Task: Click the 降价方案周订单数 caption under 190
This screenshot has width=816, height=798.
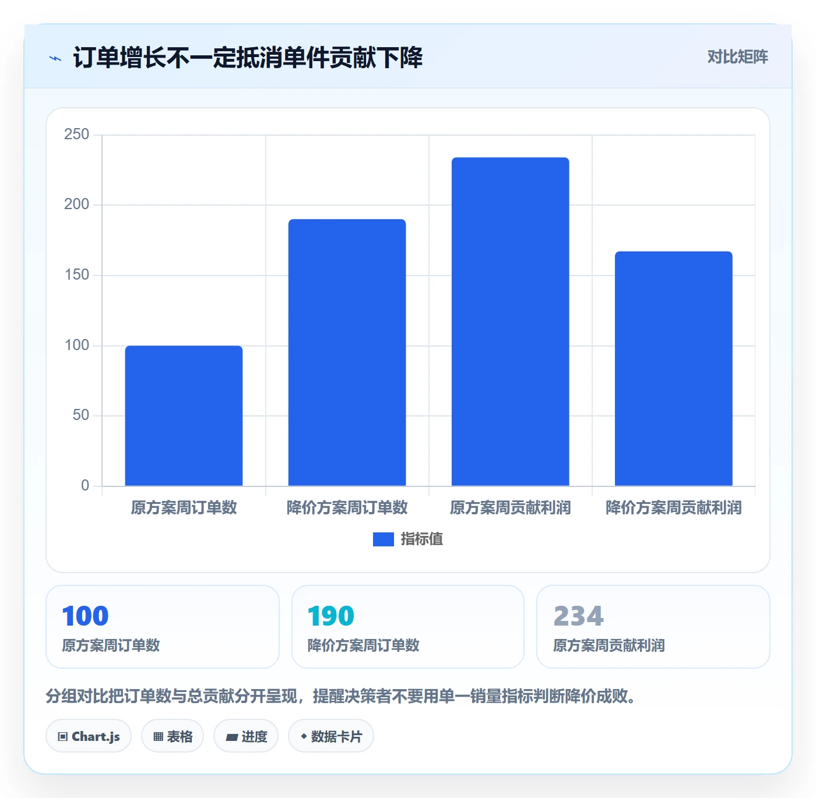Action: click(x=364, y=645)
